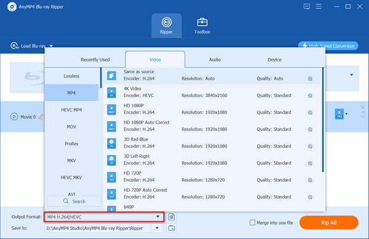The height and width of the screenshot is (239, 369).
Task: Select the ProRes format category
Action: tap(71, 144)
